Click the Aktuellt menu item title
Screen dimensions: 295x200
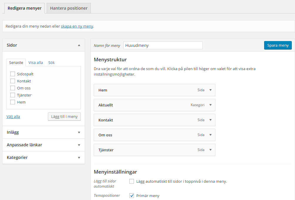pyautogui.click(x=106, y=105)
